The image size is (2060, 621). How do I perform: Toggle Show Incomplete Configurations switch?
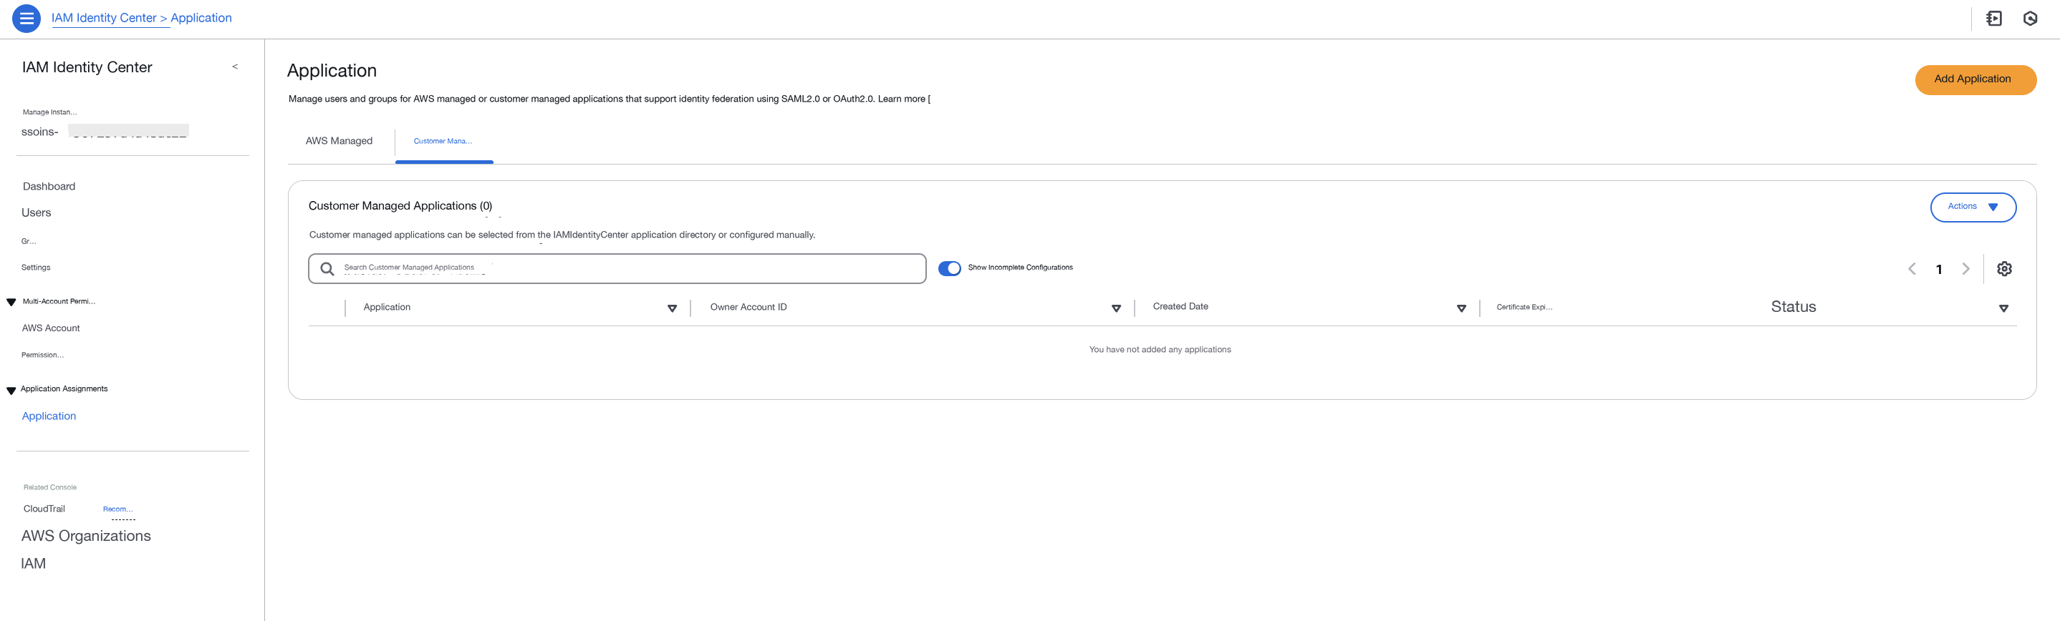pos(949,268)
